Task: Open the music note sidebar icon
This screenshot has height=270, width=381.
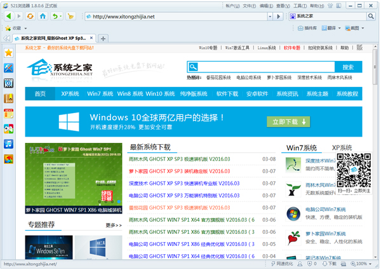Action: 8,144
